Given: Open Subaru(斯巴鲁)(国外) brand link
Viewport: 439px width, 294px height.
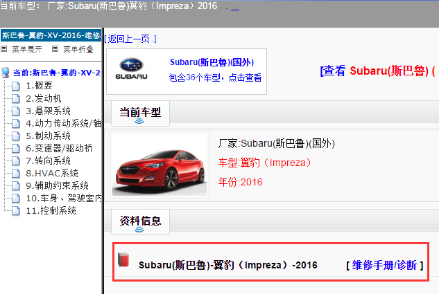Looking at the screenshot, I should point(212,62).
